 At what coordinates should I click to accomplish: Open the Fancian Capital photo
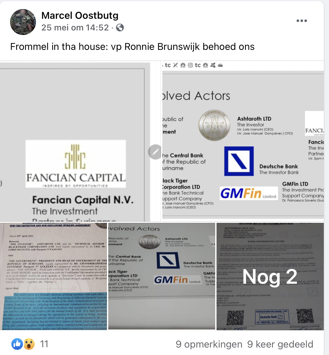[x=80, y=141]
